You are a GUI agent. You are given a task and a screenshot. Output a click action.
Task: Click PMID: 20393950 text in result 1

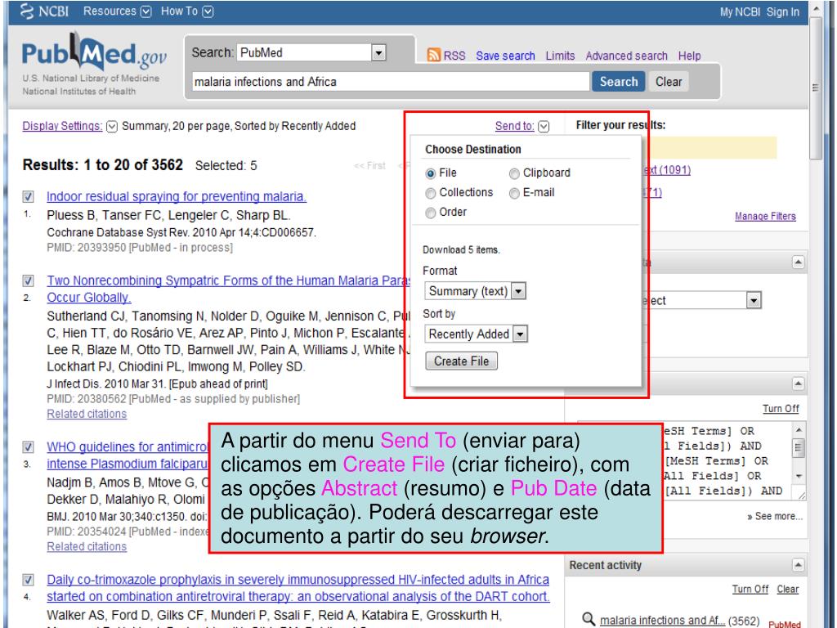[87, 248]
